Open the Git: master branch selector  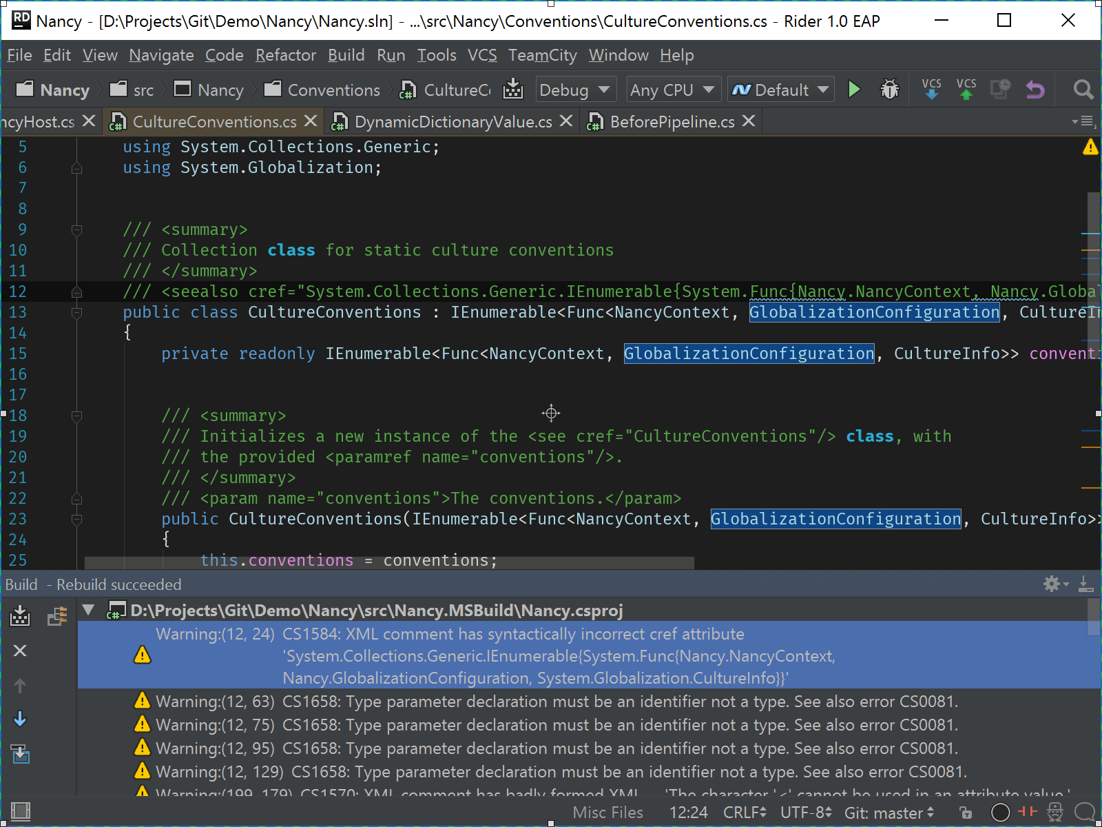[x=889, y=813]
